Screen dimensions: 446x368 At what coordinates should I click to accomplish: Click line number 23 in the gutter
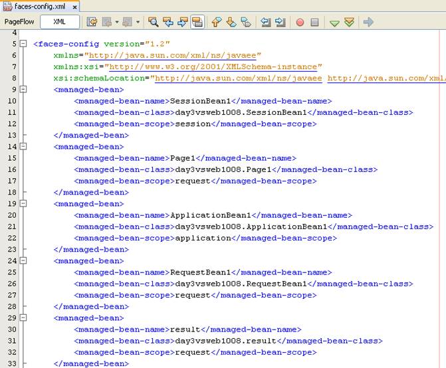point(12,250)
